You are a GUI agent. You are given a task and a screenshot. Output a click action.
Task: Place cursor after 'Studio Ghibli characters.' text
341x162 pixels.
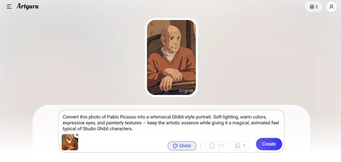tap(133, 129)
